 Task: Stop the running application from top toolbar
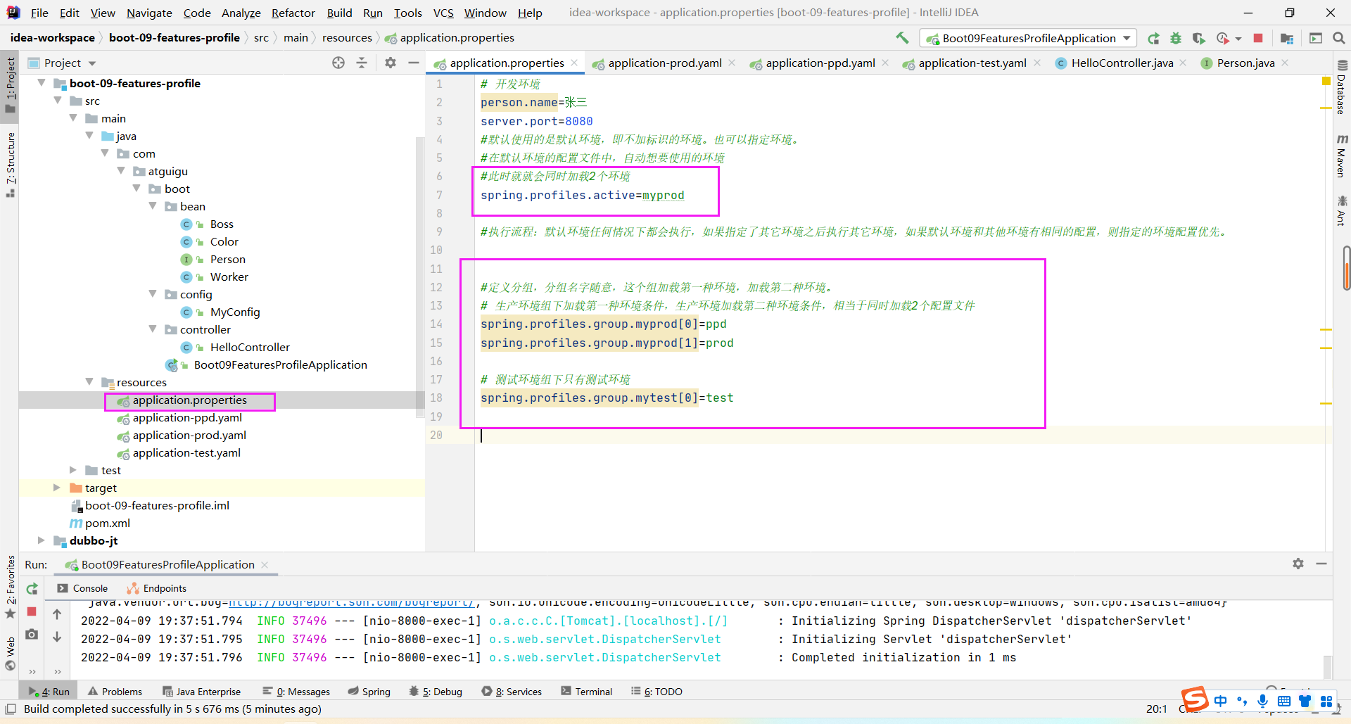pyautogui.click(x=1258, y=38)
